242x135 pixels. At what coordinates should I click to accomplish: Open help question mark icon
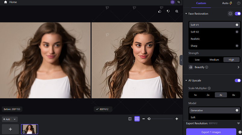(x=239, y=3)
